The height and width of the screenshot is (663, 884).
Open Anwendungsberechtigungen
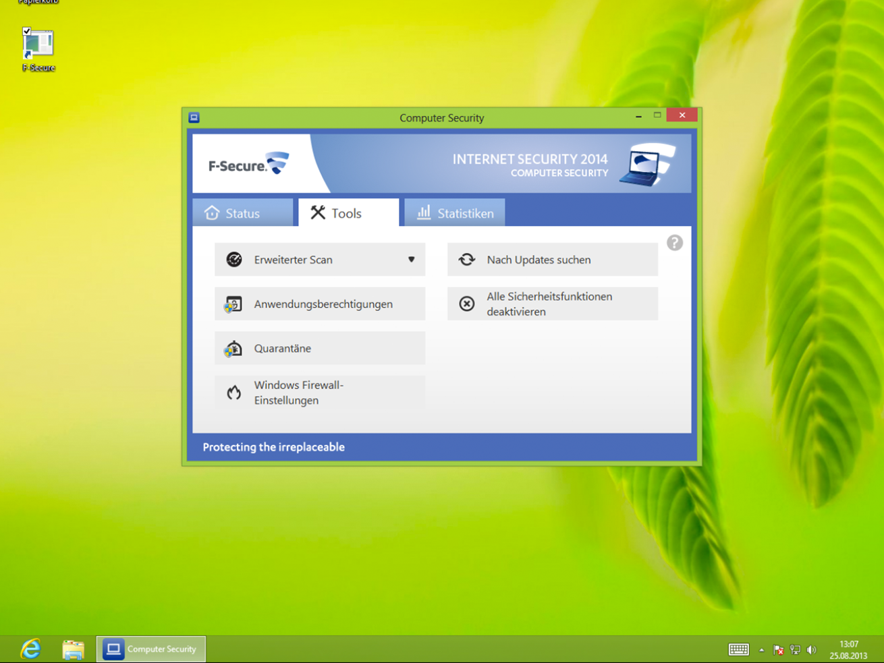(x=320, y=304)
